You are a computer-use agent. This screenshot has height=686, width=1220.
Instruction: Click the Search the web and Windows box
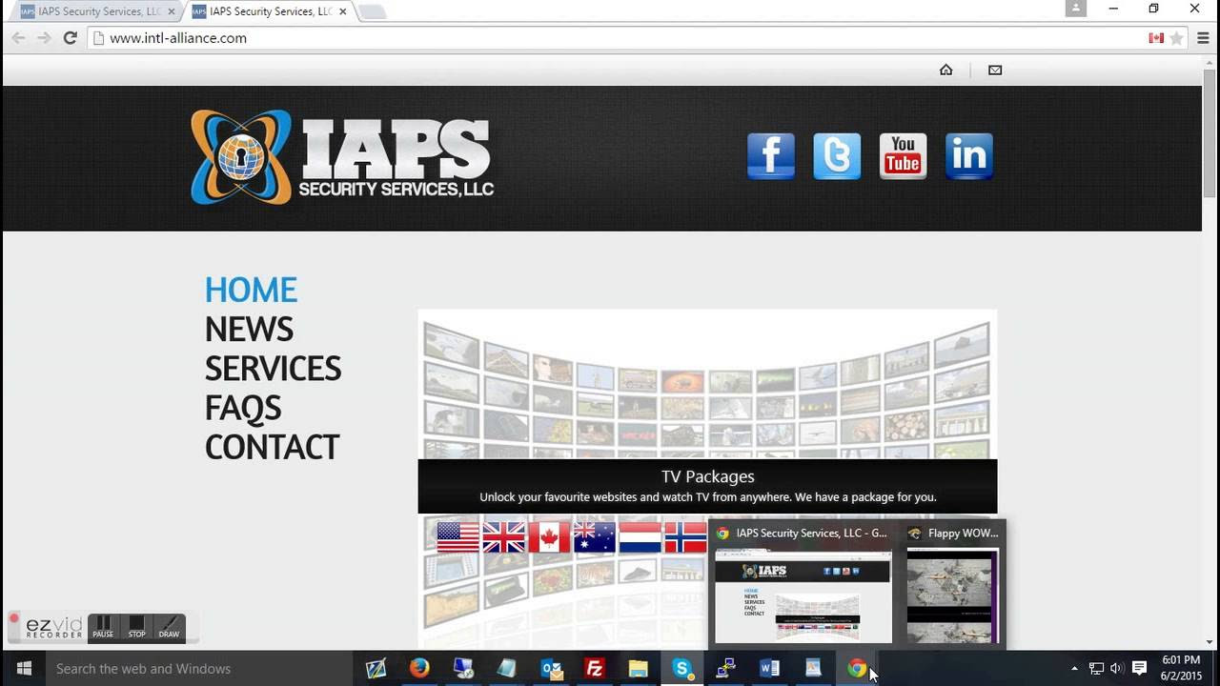pyautogui.click(x=200, y=669)
